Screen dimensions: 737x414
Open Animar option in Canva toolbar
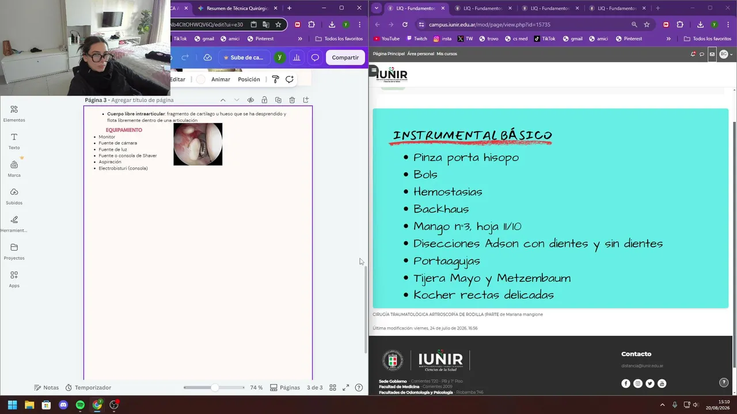221,79
